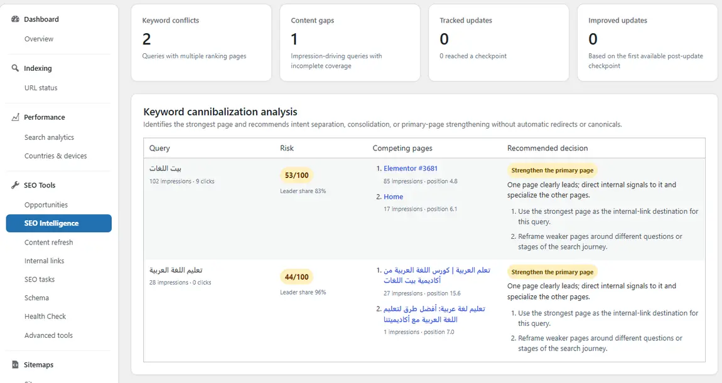Open the Indexing section heading
Screen dimensions: 722x383
click(38, 68)
